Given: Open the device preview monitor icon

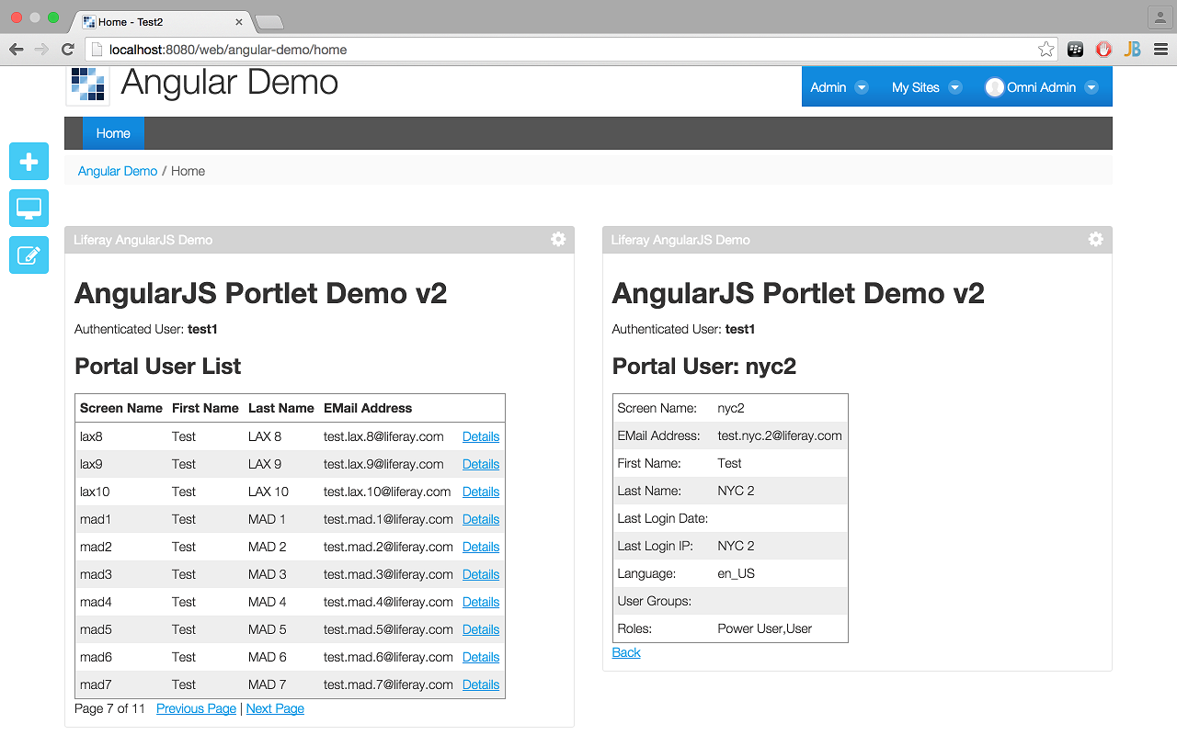Looking at the screenshot, I should pyautogui.click(x=29, y=209).
